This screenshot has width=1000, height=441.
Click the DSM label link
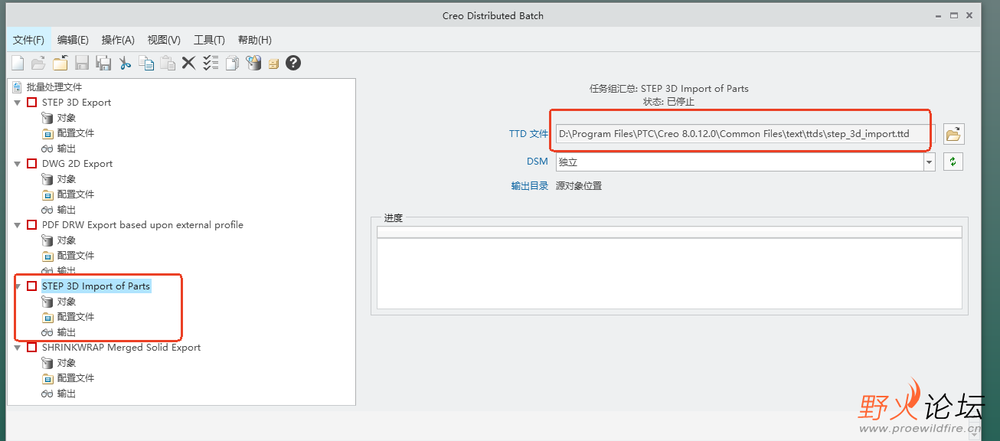coord(538,162)
